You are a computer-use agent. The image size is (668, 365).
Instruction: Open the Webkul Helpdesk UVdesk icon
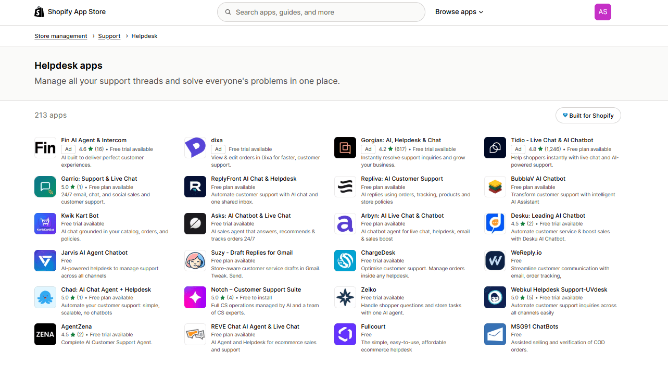(x=495, y=297)
